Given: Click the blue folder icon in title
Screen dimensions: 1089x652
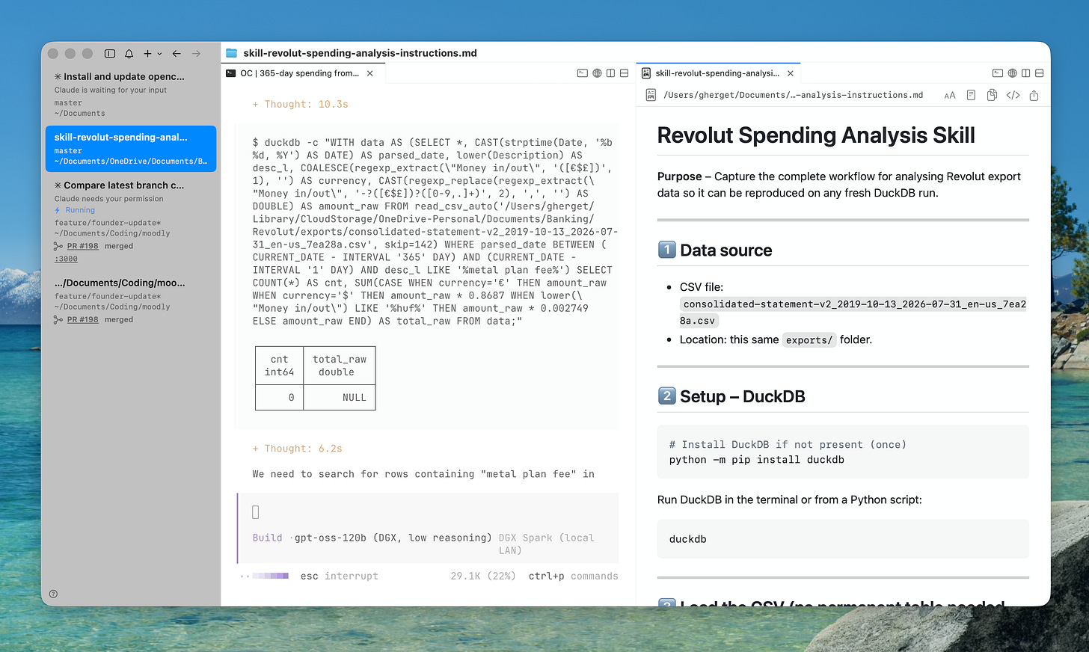Looking at the screenshot, I should pyautogui.click(x=231, y=53).
